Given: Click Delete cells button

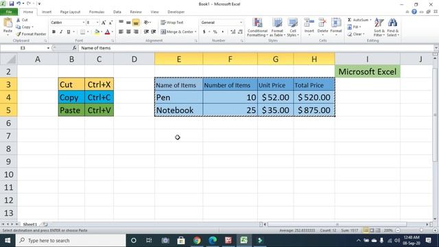Looking at the screenshot, I should point(322,27).
